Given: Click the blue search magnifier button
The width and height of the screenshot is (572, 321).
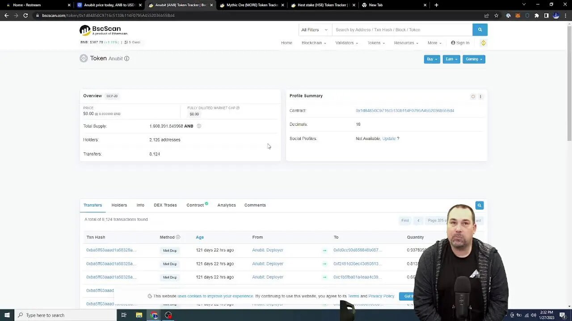Looking at the screenshot, I should (480, 30).
